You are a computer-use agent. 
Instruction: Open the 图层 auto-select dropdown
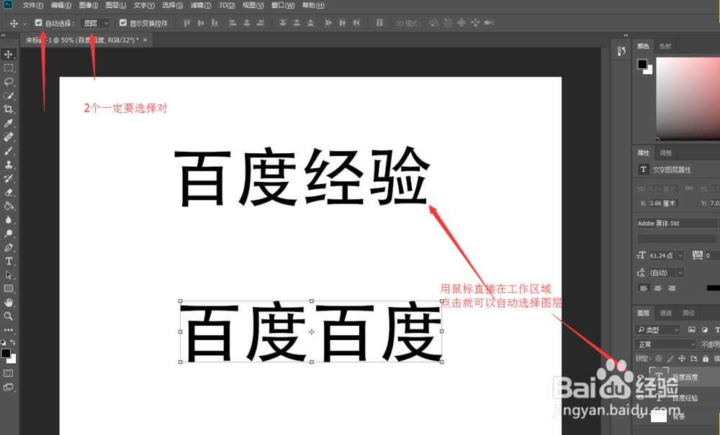(96, 23)
